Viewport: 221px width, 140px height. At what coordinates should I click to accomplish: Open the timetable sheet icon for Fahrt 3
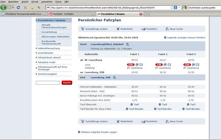199,64
